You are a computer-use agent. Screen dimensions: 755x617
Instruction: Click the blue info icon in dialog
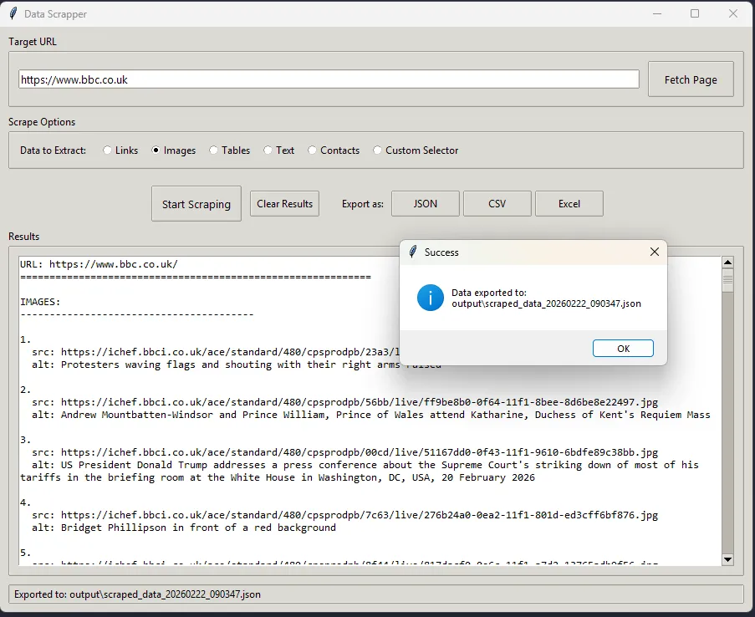(x=431, y=298)
